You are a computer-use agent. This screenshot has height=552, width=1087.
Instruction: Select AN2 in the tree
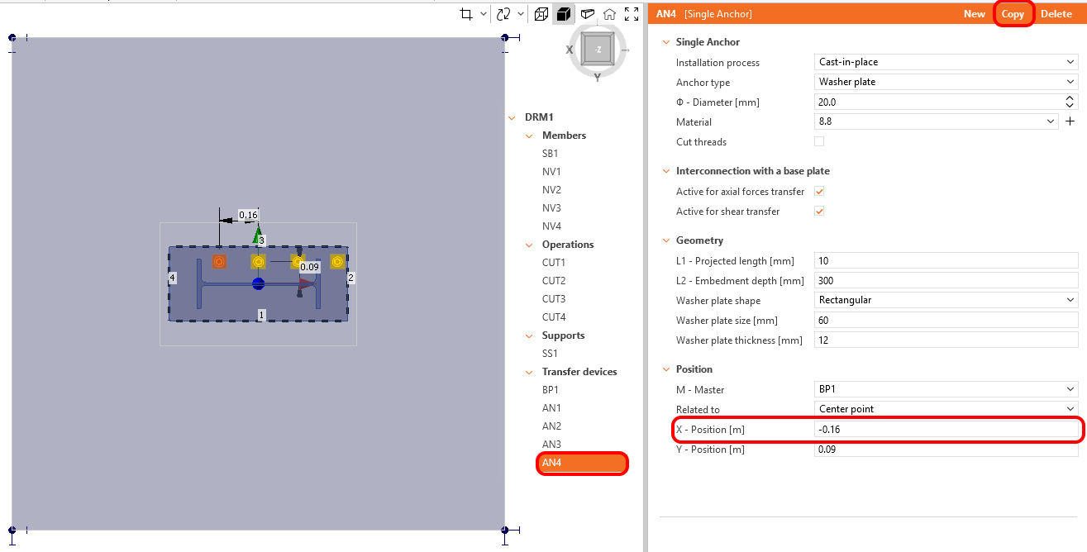coord(551,426)
